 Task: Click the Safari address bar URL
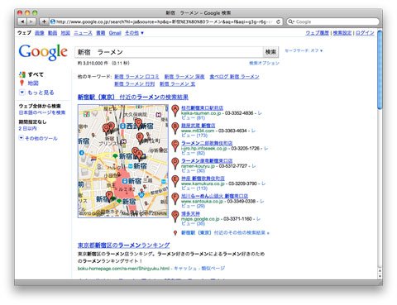(165, 21)
